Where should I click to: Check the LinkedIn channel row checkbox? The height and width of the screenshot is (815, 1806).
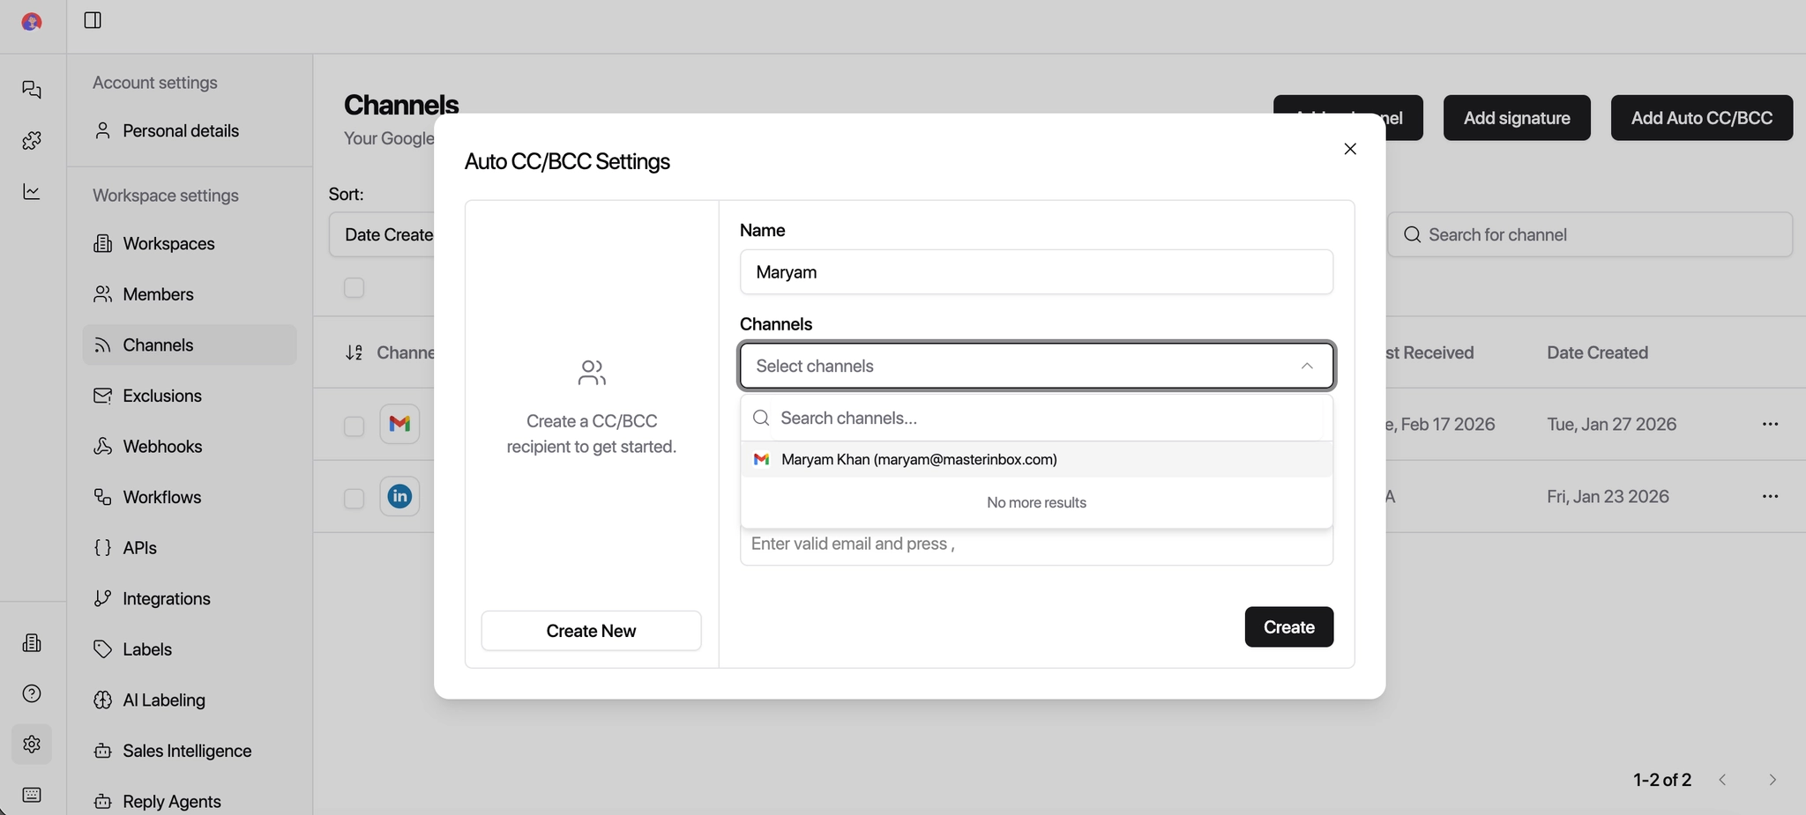[x=354, y=499]
